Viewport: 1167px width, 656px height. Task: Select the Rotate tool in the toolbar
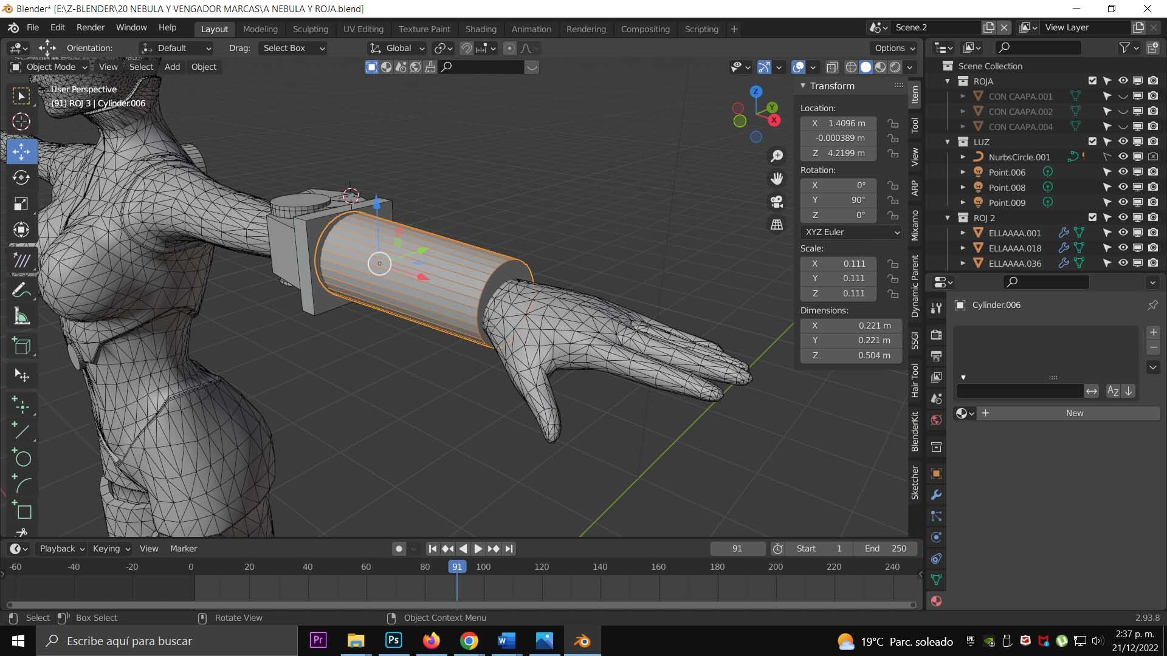[x=21, y=177]
